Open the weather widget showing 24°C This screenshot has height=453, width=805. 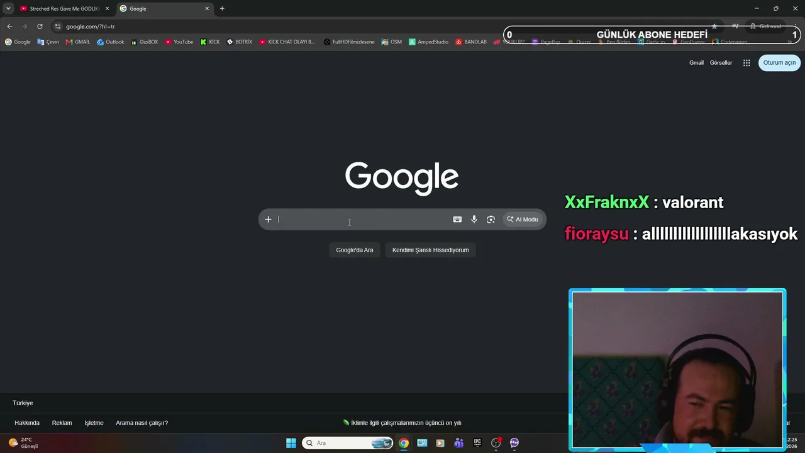[23, 443]
